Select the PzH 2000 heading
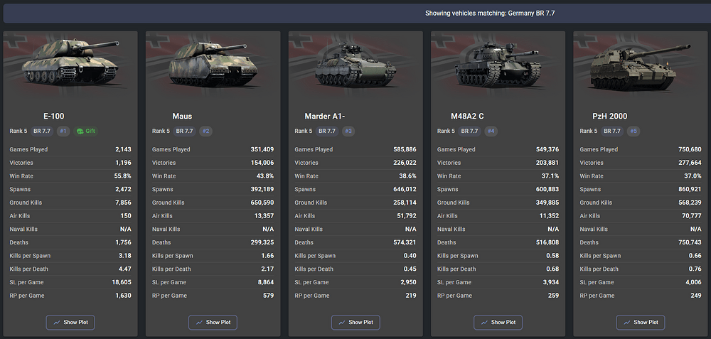The width and height of the screenshot is (711, 339). pos(610,116)
